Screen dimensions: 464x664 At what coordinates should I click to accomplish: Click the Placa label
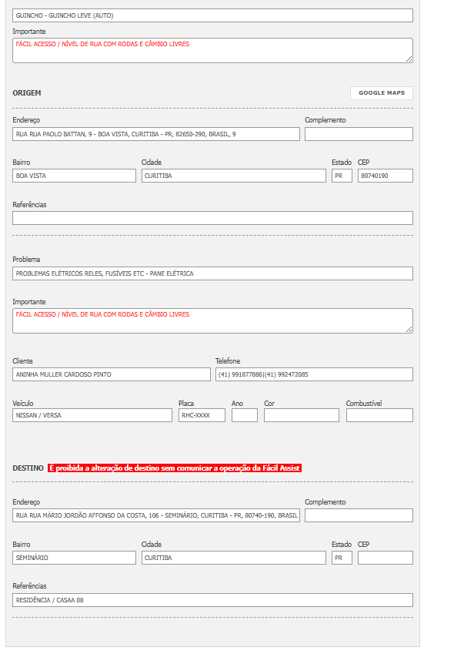pos(186,403)
